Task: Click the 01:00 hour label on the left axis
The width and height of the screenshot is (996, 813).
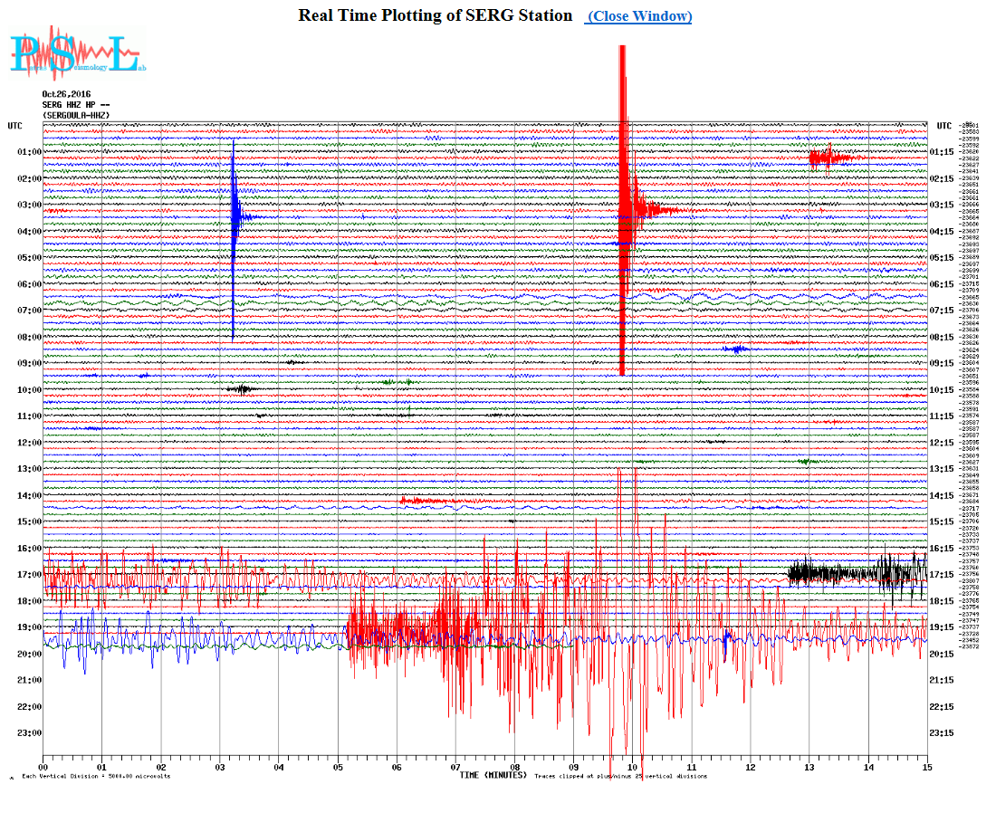Action: (x=30, y=152)
